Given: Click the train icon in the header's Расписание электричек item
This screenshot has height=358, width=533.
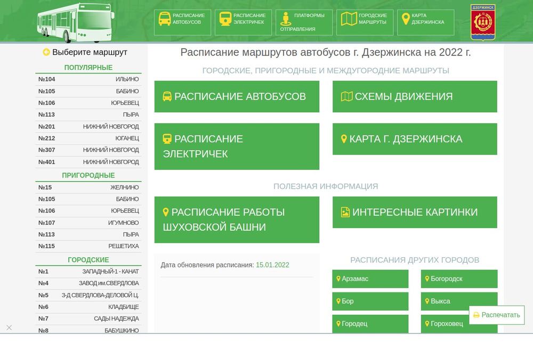Looking at the screenshot, I should tap(225, 19).
